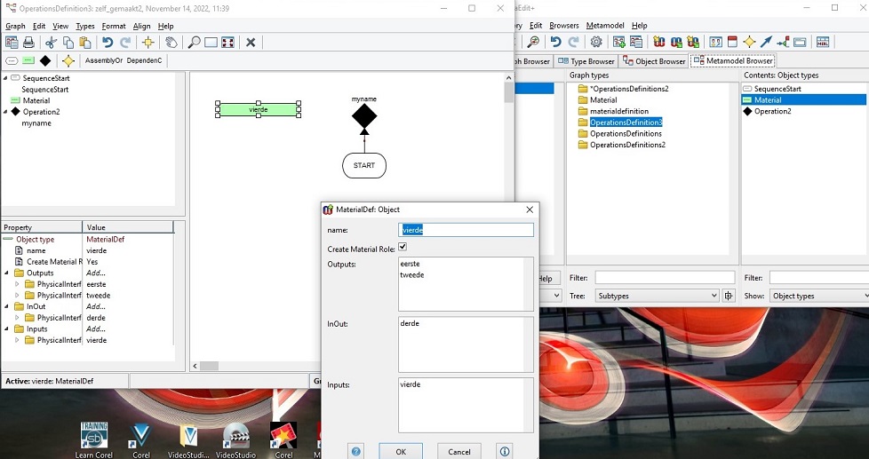Click the Paste clipboard icon
Image resolution: width=869 pixels, height=459 pixels.
[85, 43]
